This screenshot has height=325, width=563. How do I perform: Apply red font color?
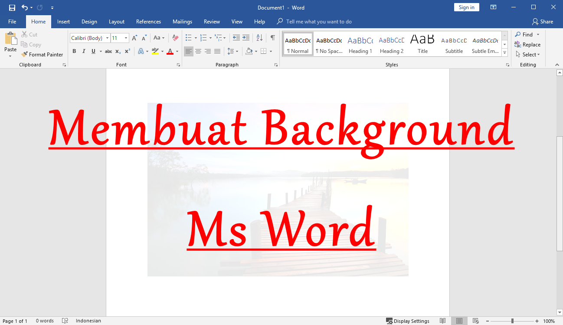pos(170,51)
